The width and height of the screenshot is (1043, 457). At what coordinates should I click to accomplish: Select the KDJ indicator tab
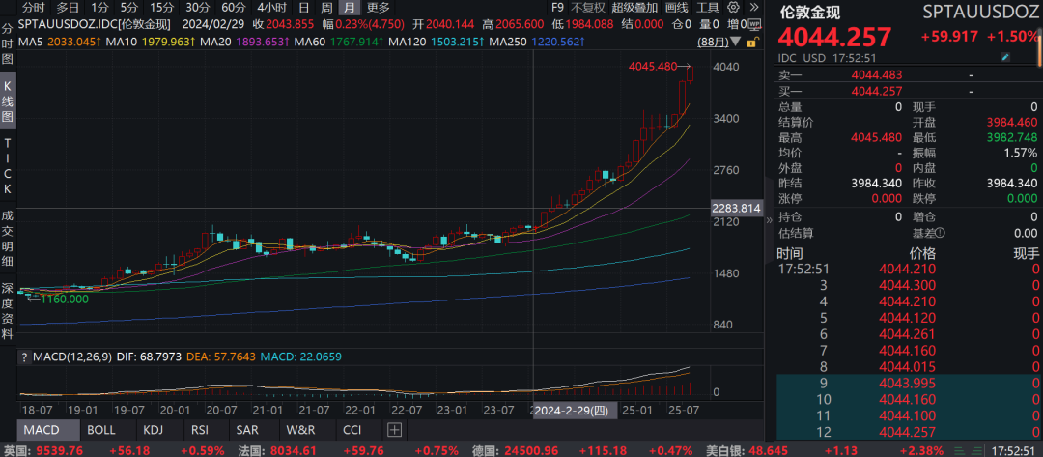point(154,429)
